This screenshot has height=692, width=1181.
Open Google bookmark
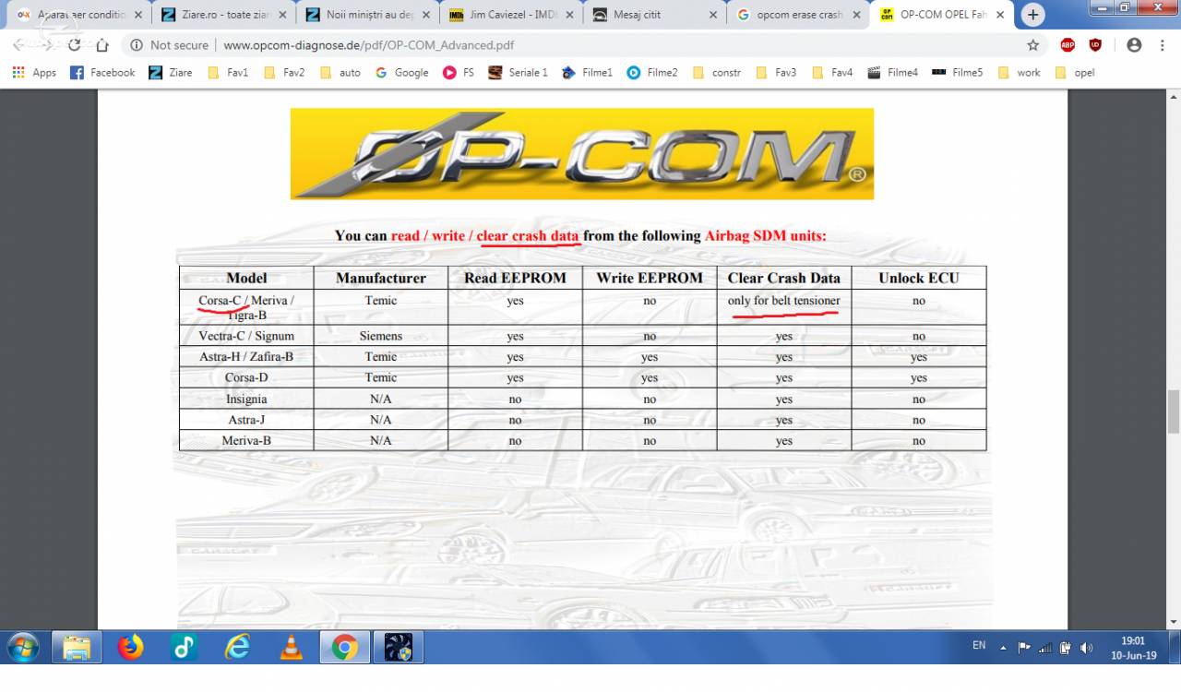tap(402, 73)
